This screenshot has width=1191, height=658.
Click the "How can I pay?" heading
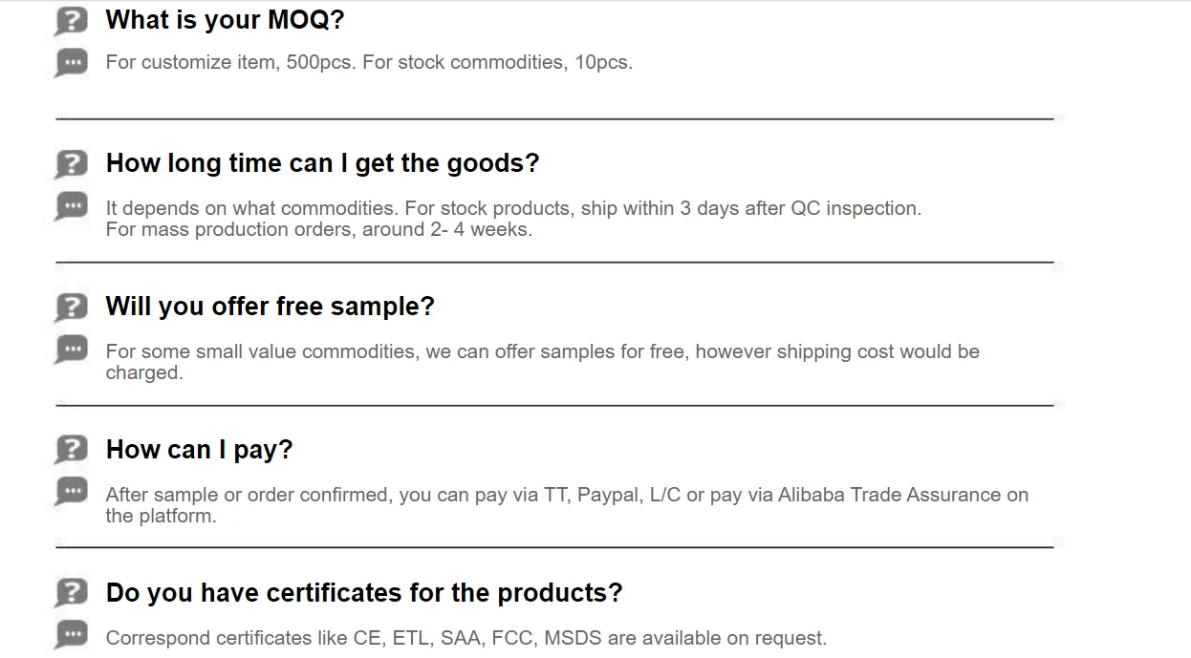(x=199, y=450)
